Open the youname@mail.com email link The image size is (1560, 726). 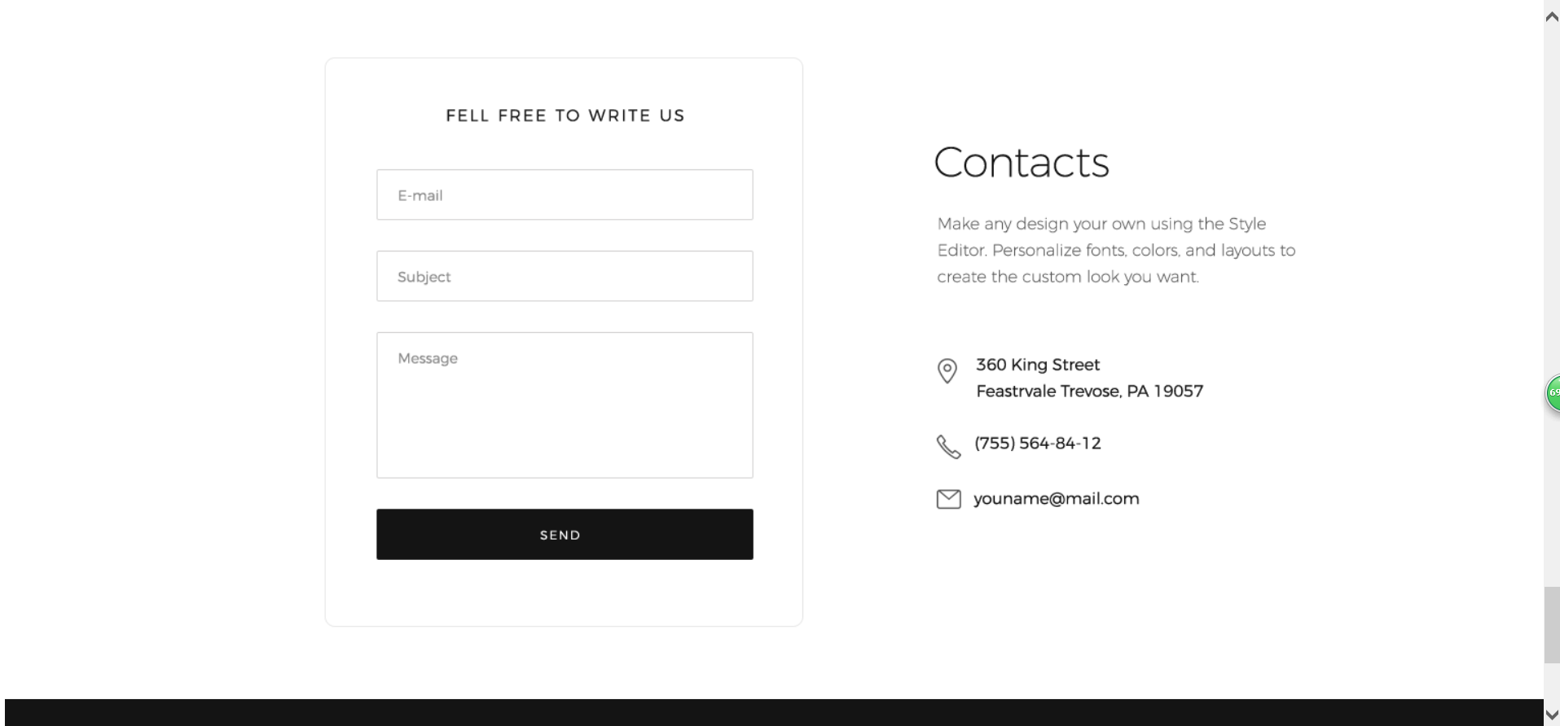(1056, 499)
